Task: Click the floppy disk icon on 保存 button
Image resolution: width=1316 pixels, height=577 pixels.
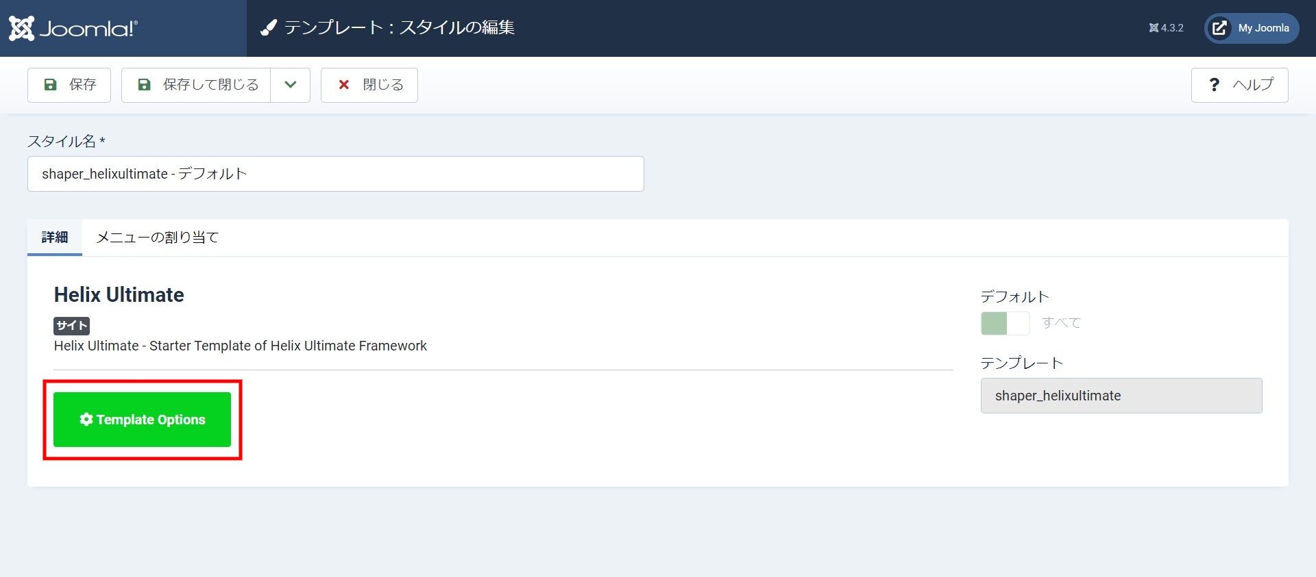Action: tap(50, 85)
